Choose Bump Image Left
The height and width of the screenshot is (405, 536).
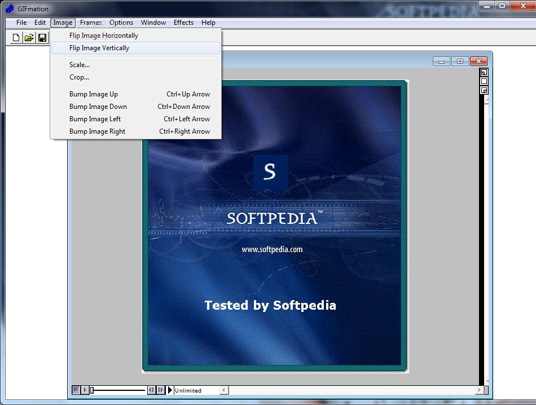click(136, 119)
